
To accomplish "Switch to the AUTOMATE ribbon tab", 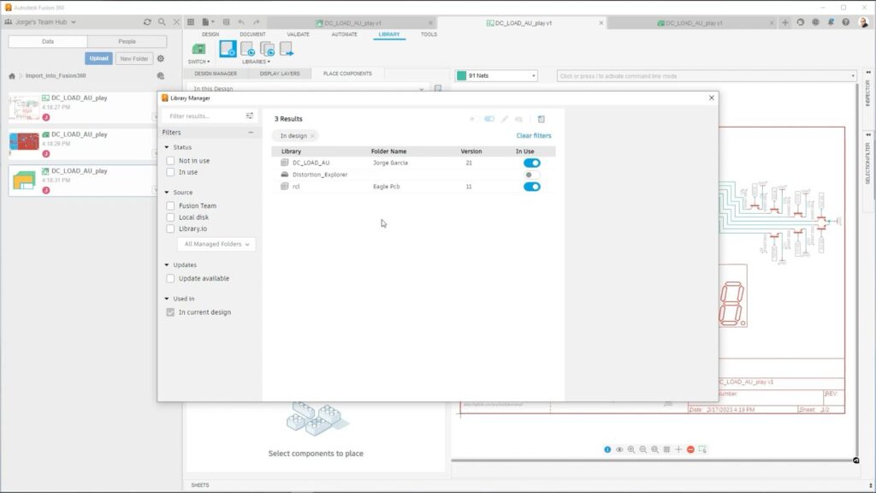I will (344, 34).
